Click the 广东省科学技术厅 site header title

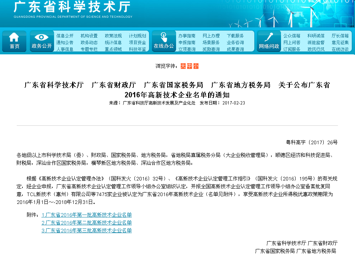point(72,6)
